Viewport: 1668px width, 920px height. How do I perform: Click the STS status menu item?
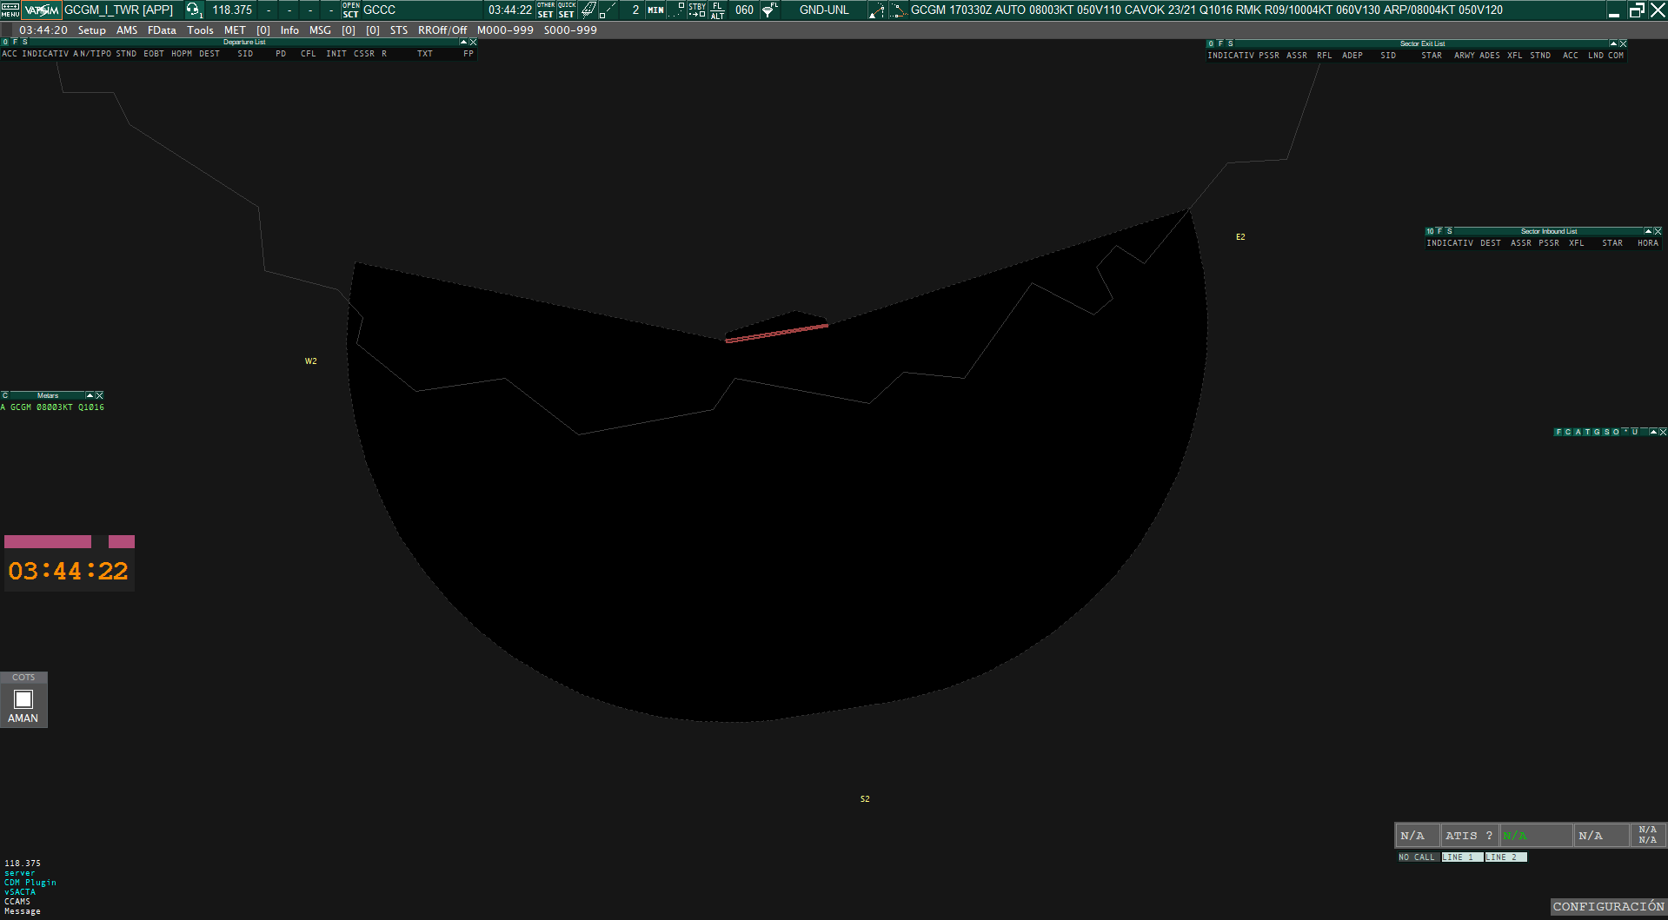[399, 30]
